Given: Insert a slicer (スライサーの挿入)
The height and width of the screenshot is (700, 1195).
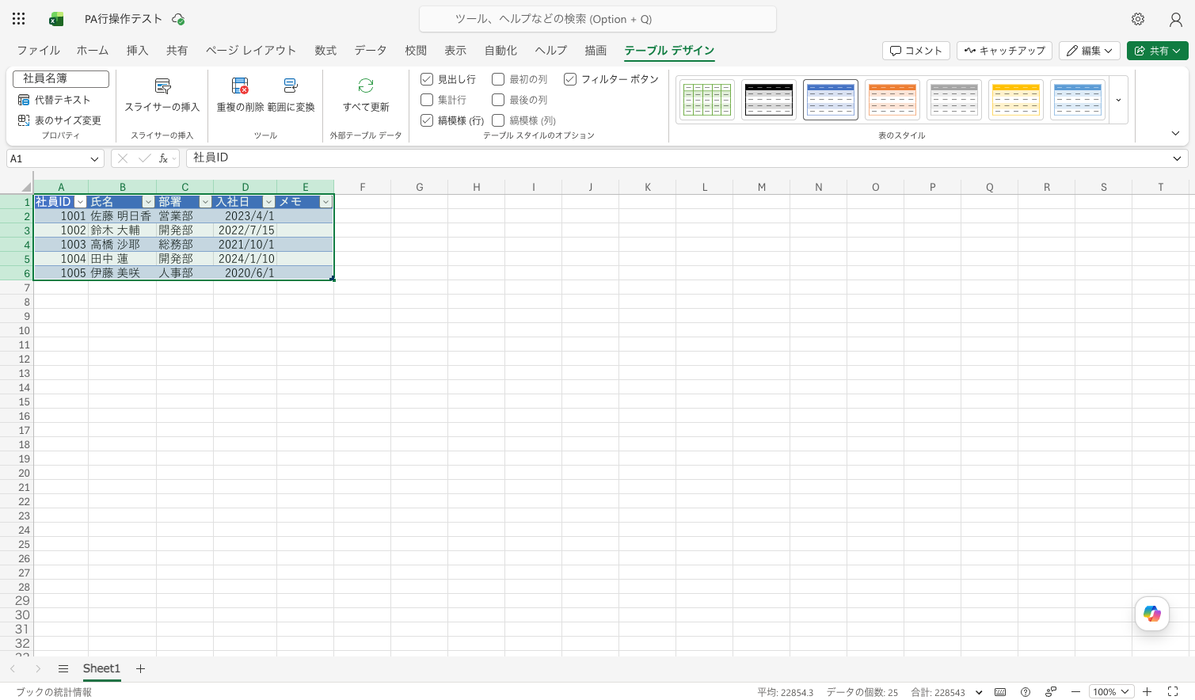Looking at the screenshot, I should click(162, 95).
